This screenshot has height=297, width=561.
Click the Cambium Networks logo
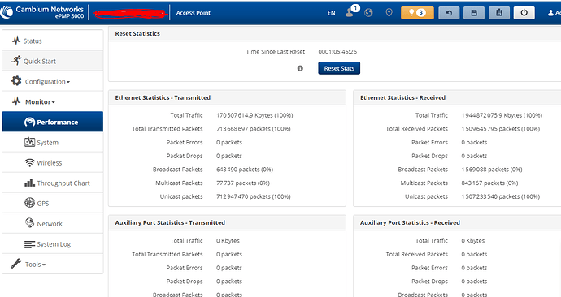click(42, 12)
